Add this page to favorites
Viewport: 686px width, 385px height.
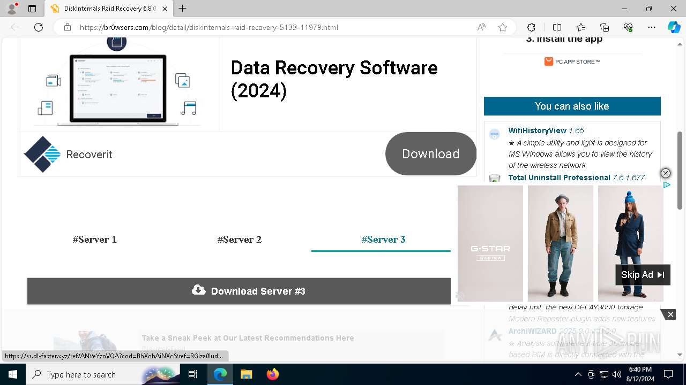coord(503,27)
